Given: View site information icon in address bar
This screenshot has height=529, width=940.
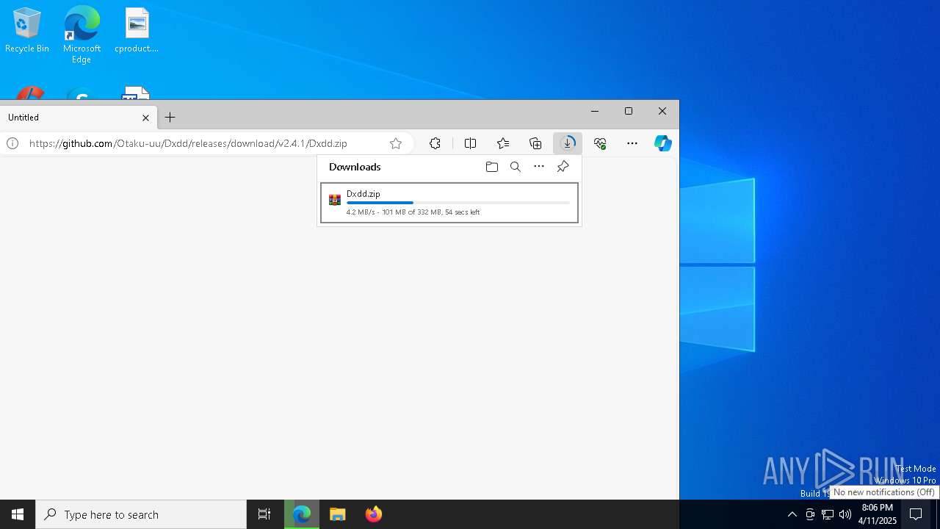Looking at the screenshot, I should click(x=12, y=143).
